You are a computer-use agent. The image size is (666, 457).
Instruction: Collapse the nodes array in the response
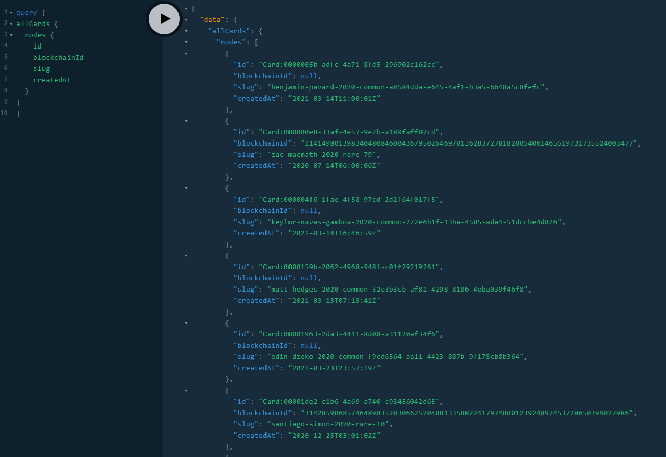click(186, 42)
